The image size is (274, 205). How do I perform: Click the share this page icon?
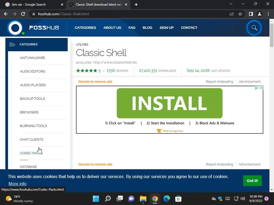point(232,14)
